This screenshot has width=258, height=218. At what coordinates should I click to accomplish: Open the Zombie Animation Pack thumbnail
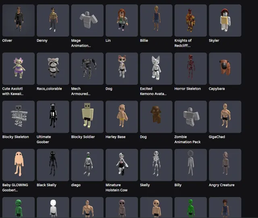191,117
